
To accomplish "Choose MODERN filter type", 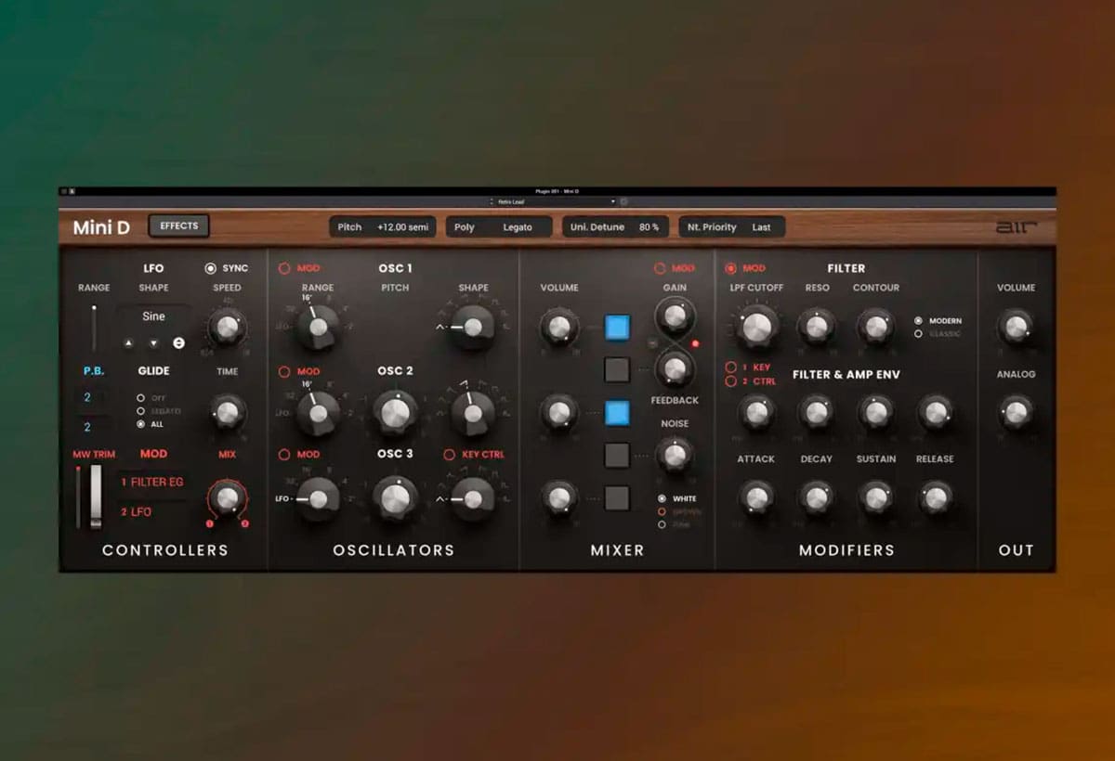I will (918, 320).
